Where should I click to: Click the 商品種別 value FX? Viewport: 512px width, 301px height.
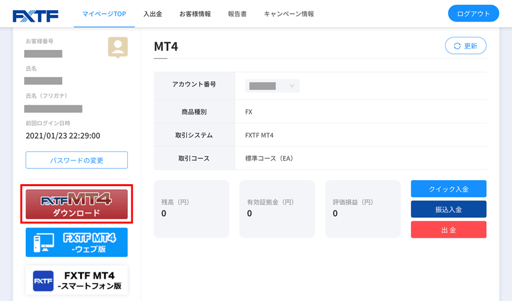click(x=249, y=112)
